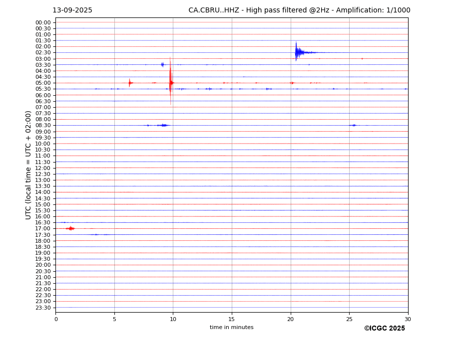This screenshot has width=463, height=347.
Task: Click the 10:00 time row label
Action: [x=43, y=144]
